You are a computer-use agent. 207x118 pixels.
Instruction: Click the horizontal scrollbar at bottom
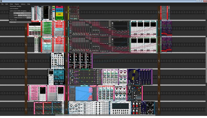105,115
